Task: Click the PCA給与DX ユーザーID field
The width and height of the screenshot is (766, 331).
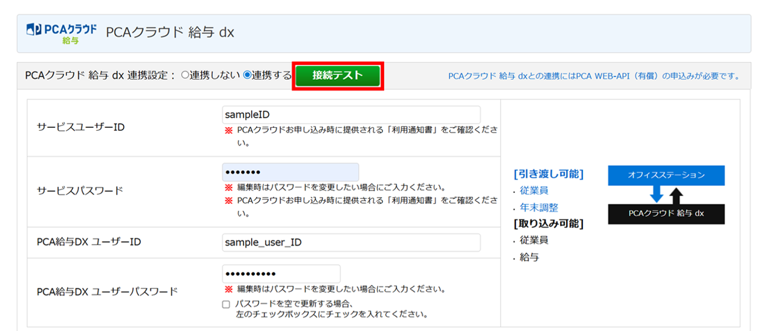Action: point(351,242)
